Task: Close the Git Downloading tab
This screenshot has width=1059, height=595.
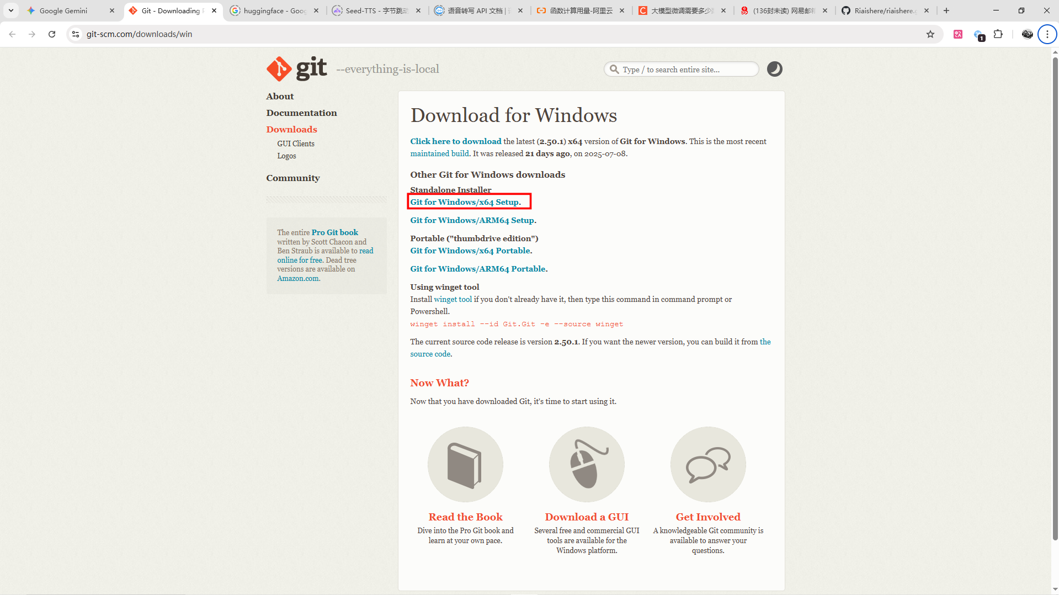Action: (214, 10)
